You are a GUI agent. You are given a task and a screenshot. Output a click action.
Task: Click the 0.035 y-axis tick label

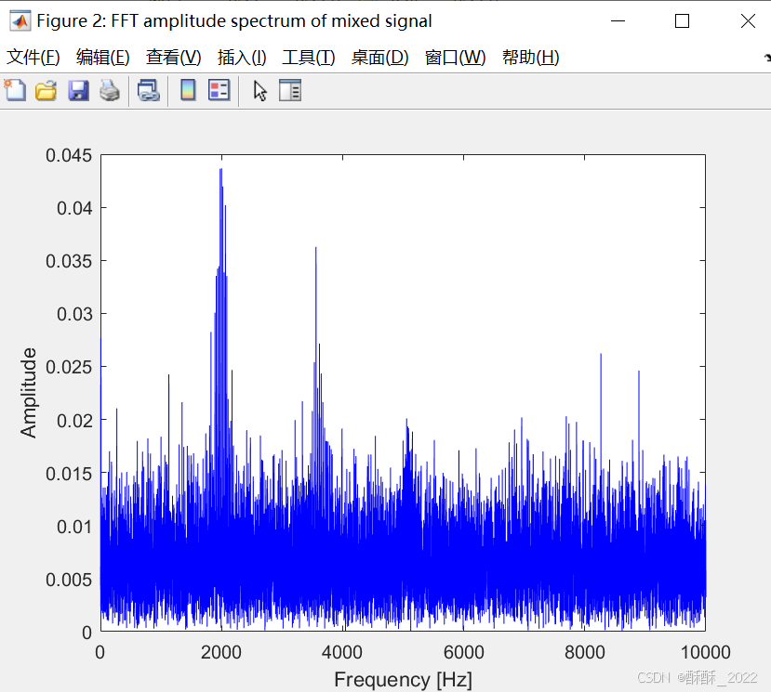click(69, 261)
